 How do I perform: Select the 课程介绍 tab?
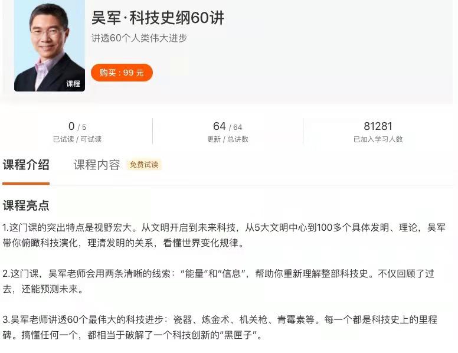point(26,165)
